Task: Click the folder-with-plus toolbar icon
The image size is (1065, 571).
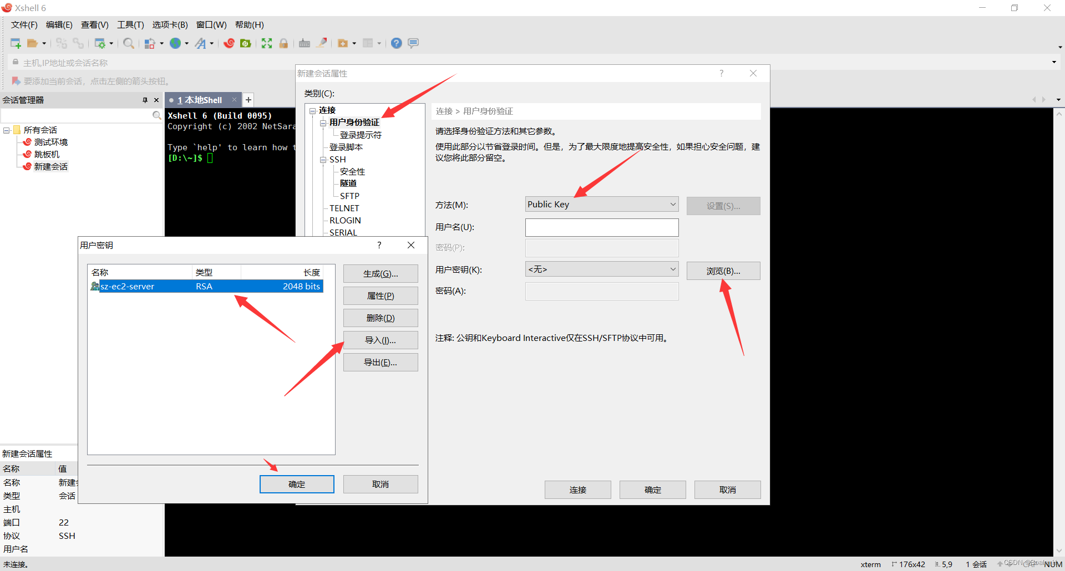Action: point(343,43)
